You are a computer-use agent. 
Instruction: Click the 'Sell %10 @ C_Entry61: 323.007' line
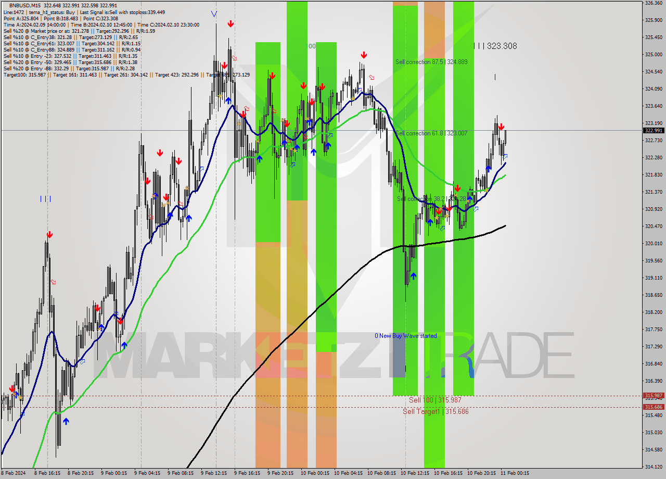pos(72,43)
